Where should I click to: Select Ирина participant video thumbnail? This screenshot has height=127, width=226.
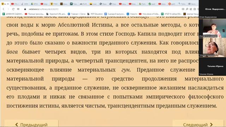coord(212,28)
